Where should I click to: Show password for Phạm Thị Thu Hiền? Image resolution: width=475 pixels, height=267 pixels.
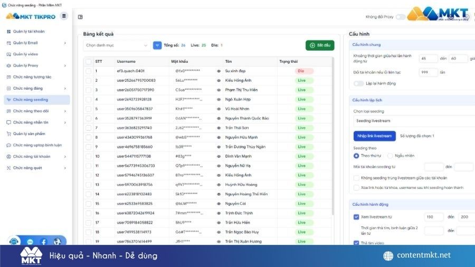click(218, 90)
